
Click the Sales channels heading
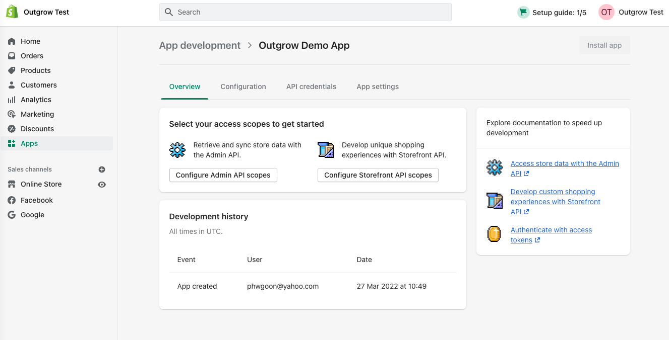[x=30, y=169]
